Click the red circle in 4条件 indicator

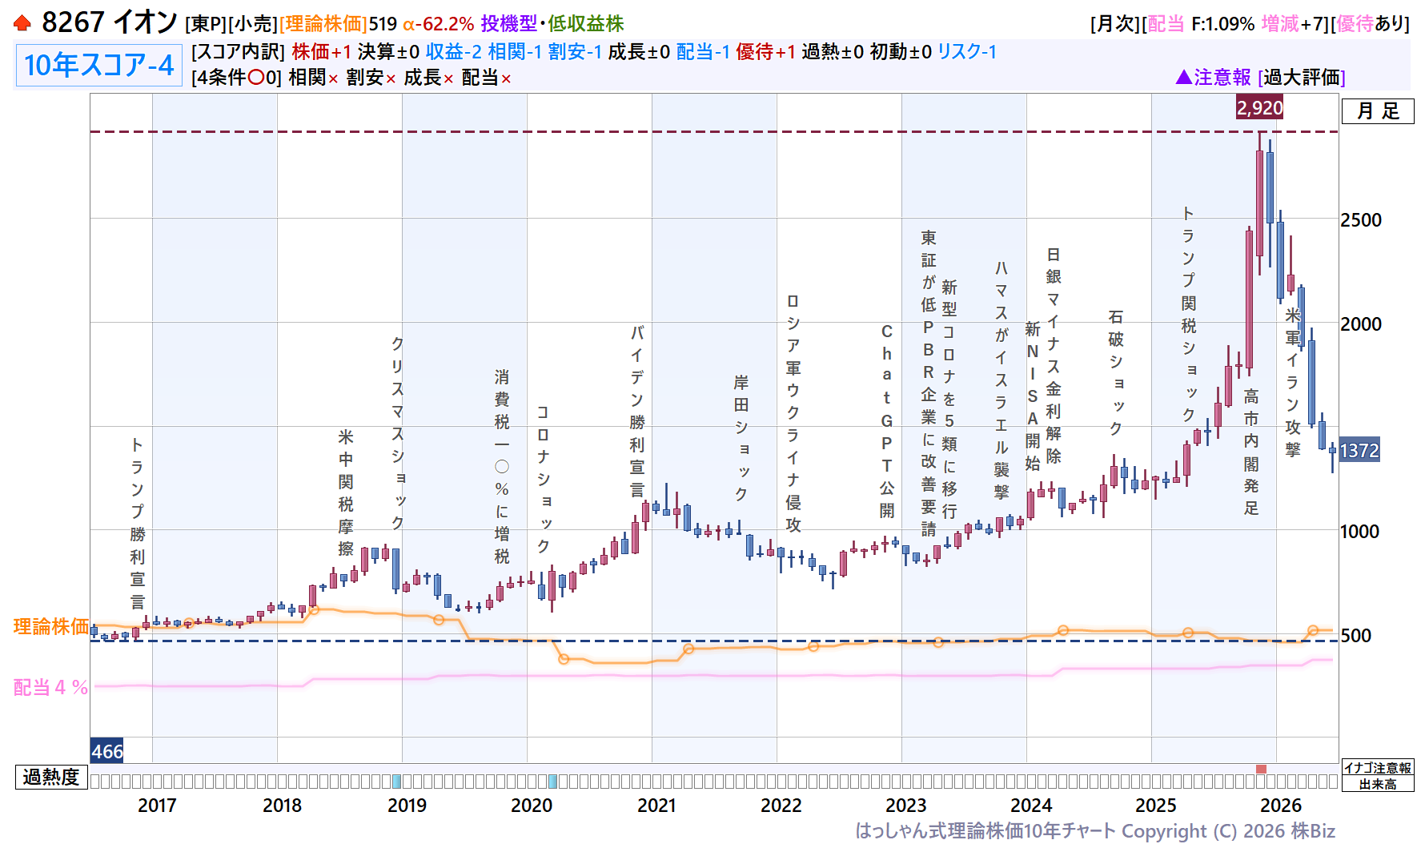click(x=256, y=78)
